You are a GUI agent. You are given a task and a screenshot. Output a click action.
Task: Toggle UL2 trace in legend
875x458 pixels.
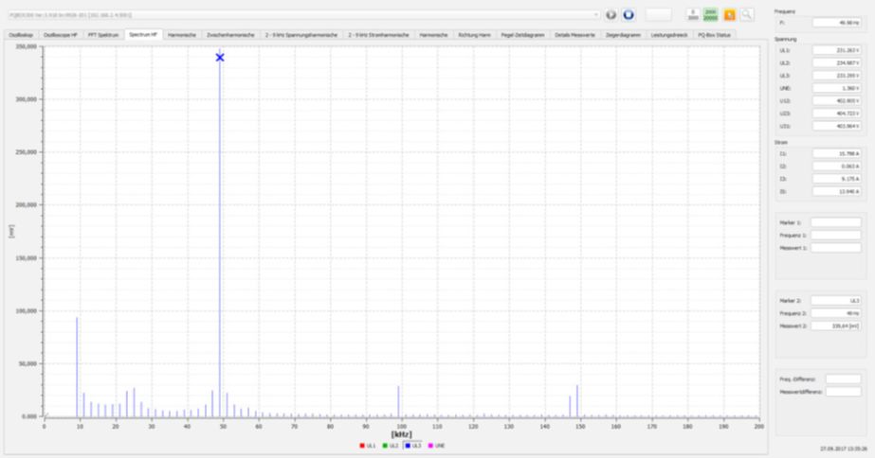pyautogui.click(x=391, y=445)
